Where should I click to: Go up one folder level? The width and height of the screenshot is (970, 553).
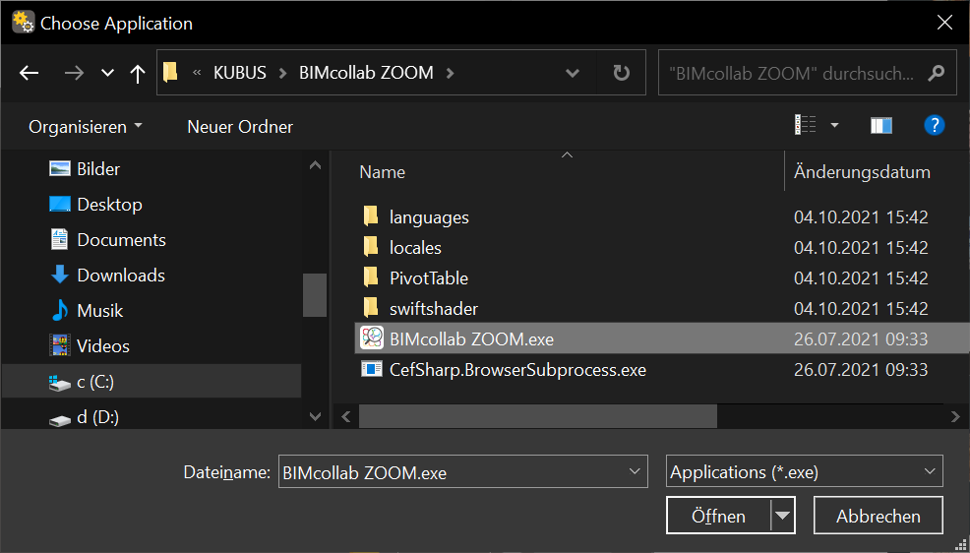pos(138,73)
